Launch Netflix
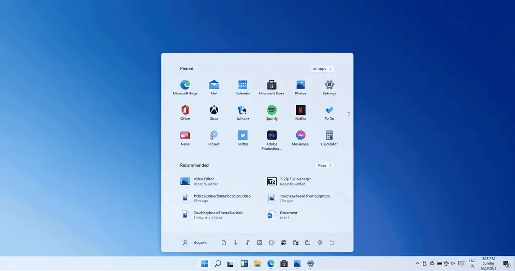The width and height of the screenshot is (515, 271). [x=300, y=113]
